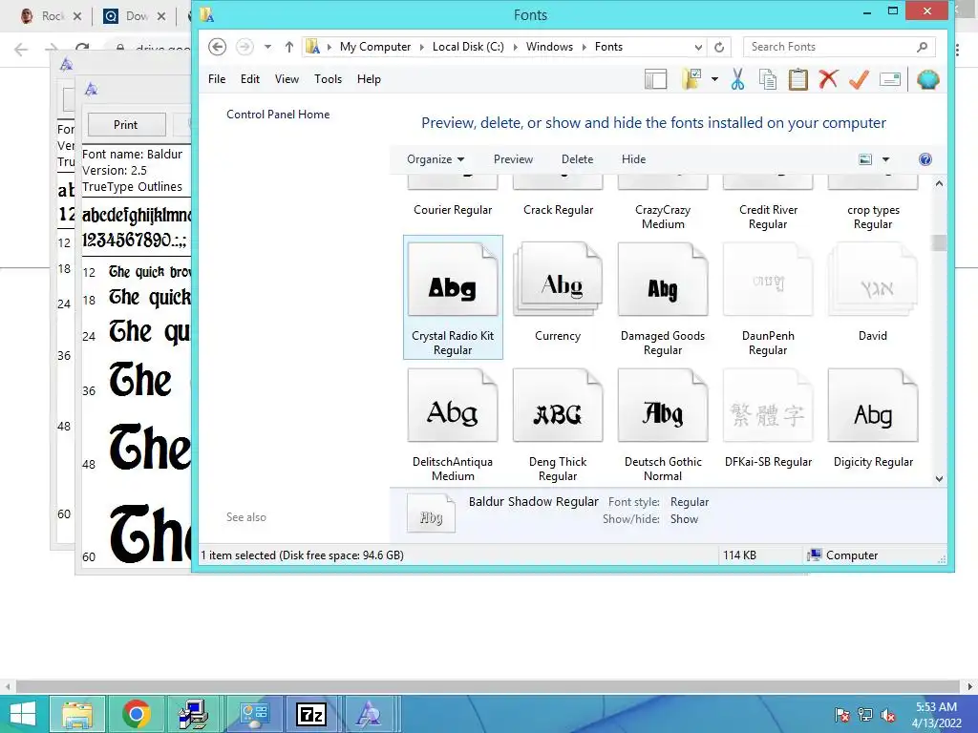
Task: Click the Refresh button in address bar
Action: pos(719,47)
